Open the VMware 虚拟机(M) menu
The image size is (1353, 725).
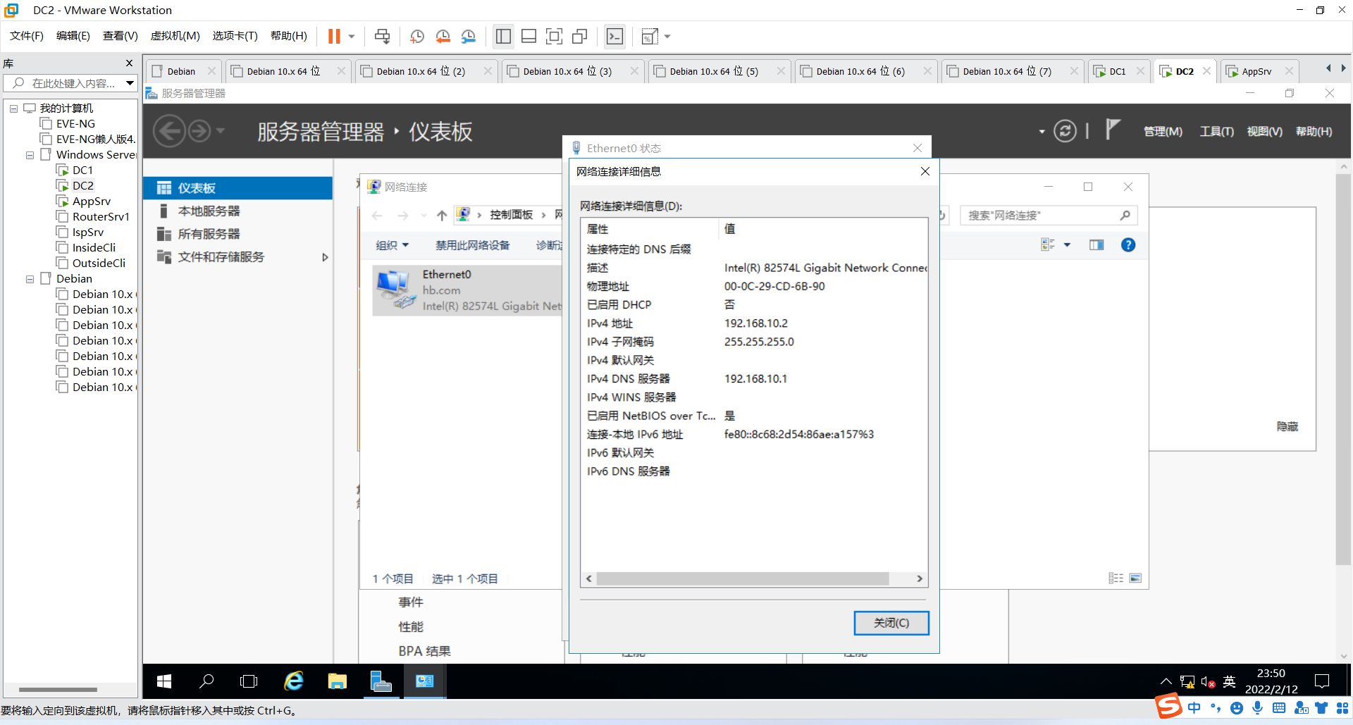tap(175, 36)
